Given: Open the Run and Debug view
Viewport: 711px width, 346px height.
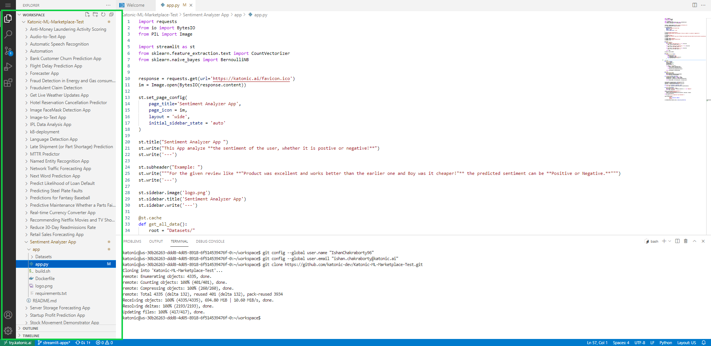Looking at the screenshot, I should click(8, 67).
